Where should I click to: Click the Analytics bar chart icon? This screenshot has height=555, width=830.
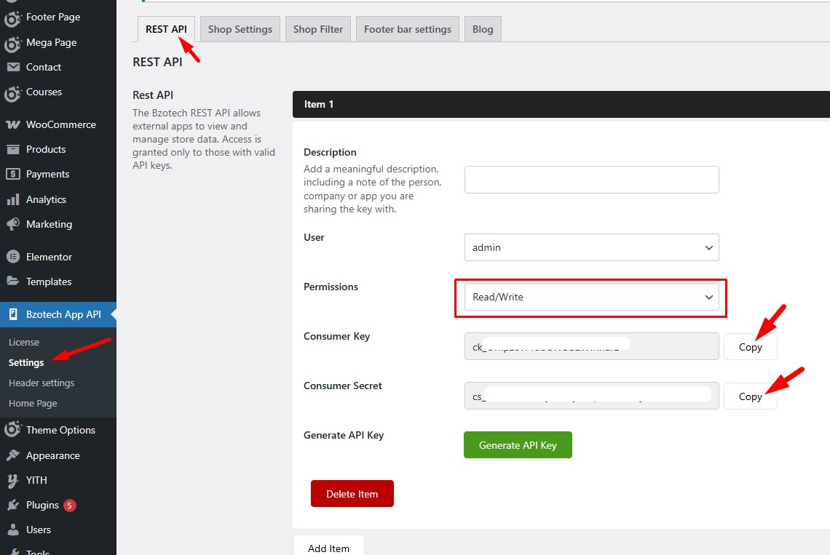point(13,199)
